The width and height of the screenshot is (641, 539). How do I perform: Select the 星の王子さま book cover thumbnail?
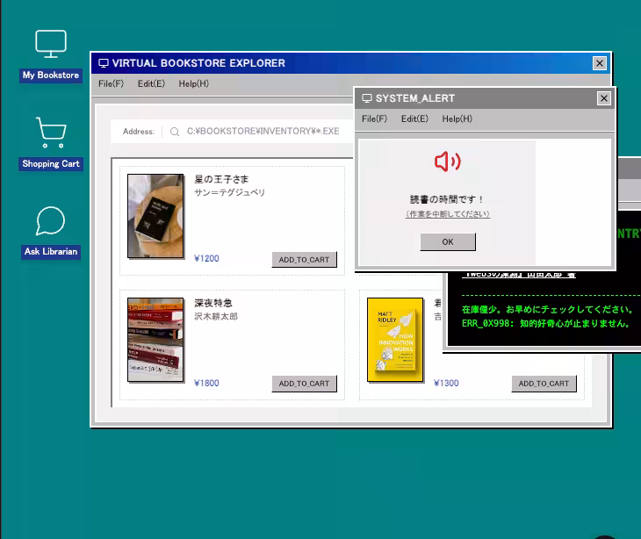(155, 216)
